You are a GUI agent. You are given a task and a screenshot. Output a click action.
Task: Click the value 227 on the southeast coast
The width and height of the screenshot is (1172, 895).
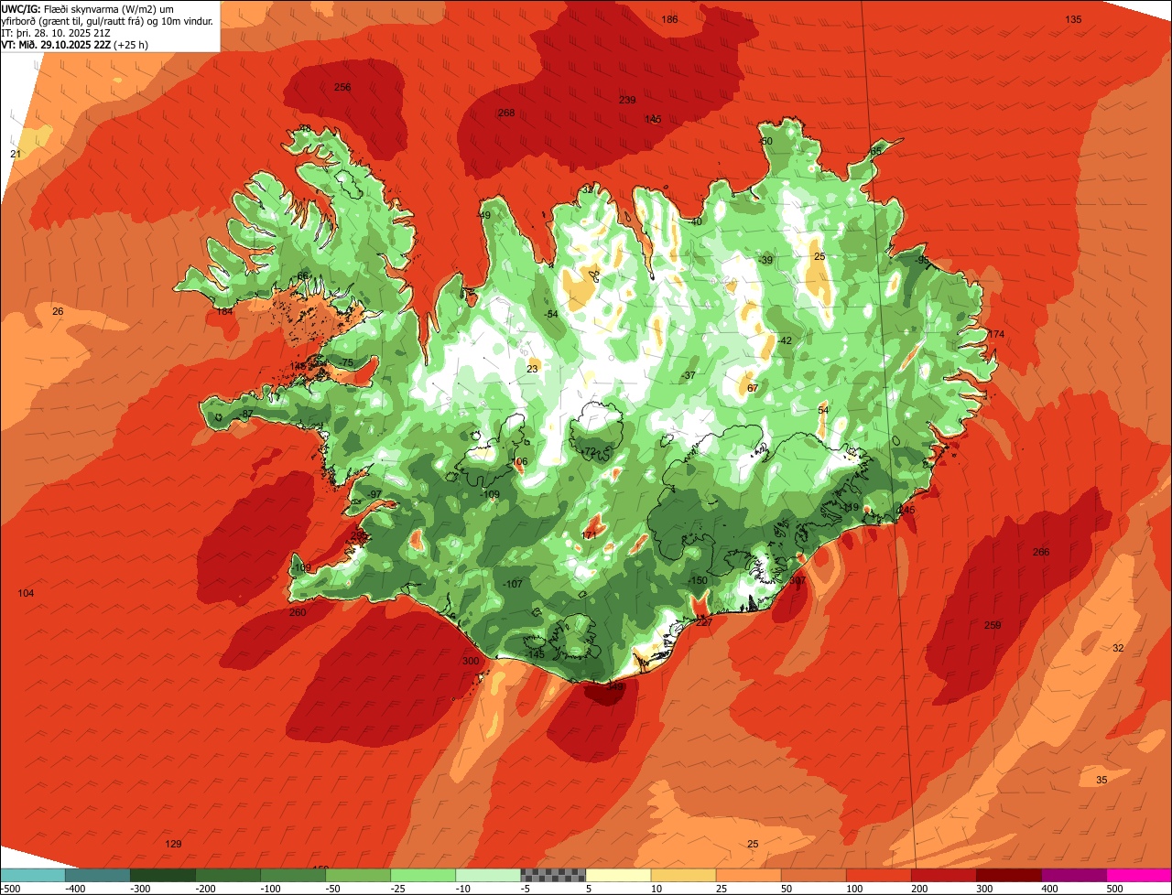click(x=704, y=622)
